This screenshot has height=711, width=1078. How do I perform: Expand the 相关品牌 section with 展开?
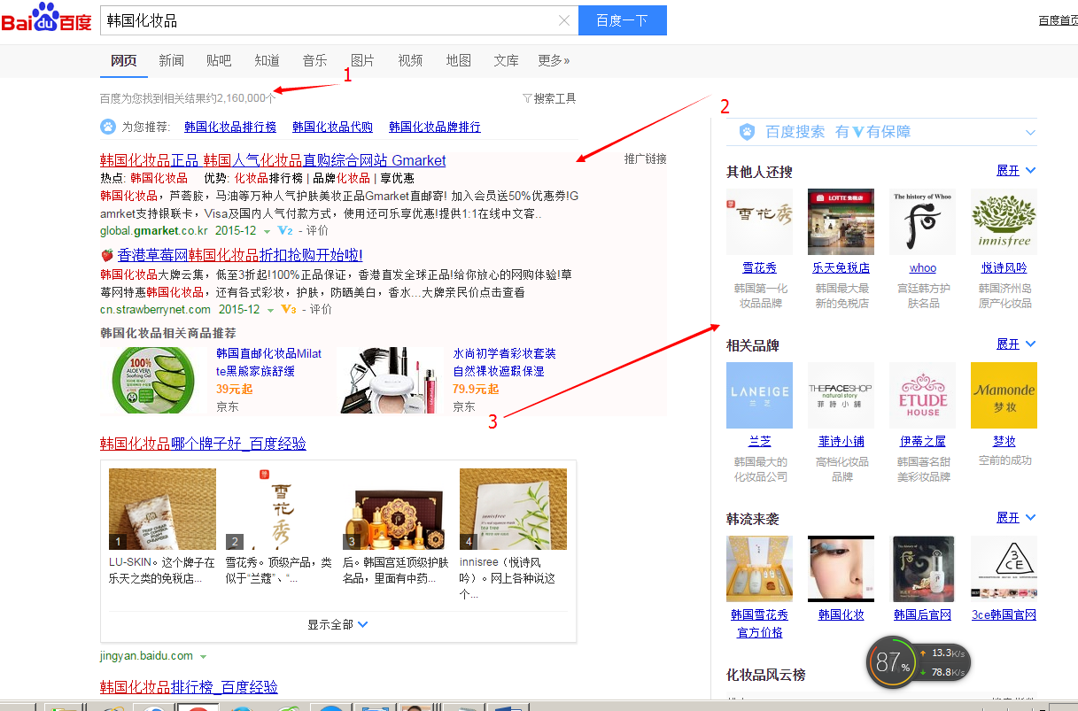point(1016,344)
